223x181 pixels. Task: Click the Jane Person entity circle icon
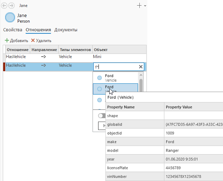click(10, 18)
